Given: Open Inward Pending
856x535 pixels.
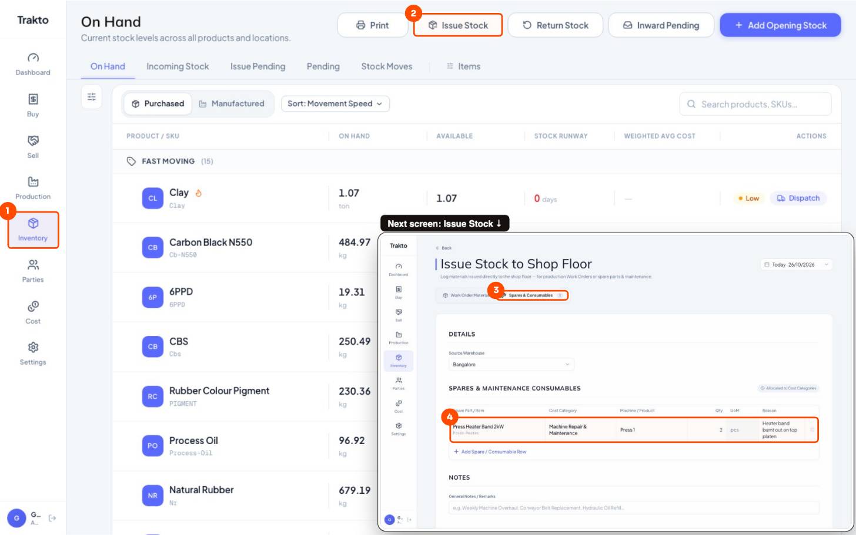Looking at the screenshot, I should pos(661,25).
